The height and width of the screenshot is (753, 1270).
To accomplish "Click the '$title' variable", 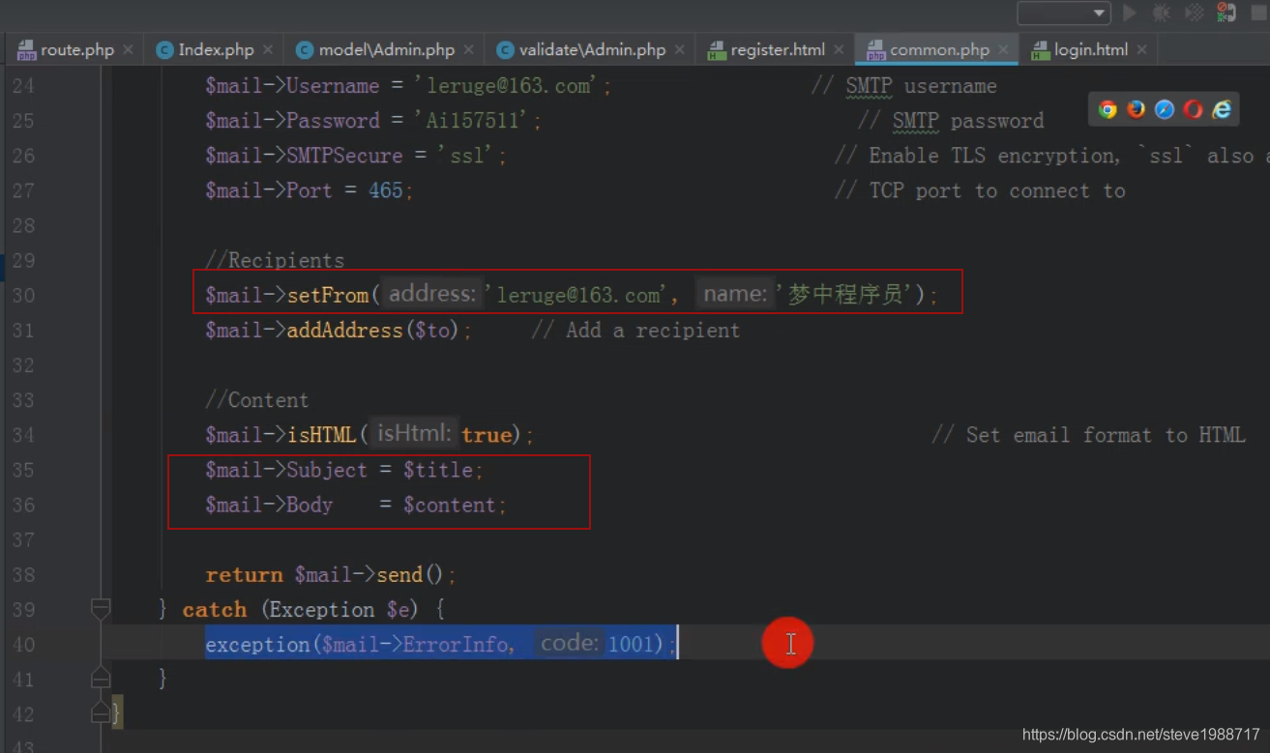I will (x=438, y=470).
